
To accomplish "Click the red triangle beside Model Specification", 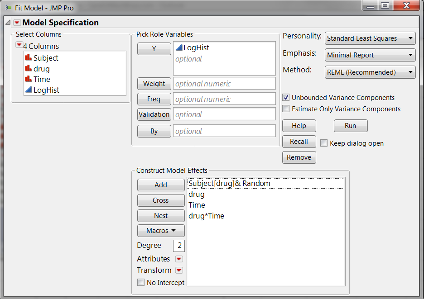I will [17, 23].
